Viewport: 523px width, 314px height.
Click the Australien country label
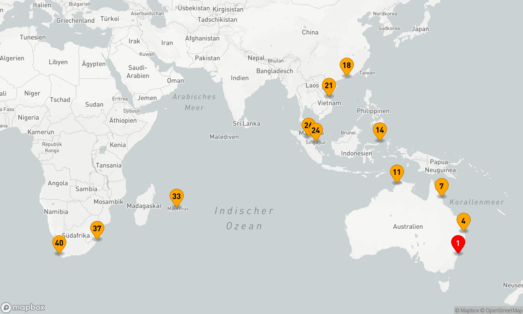tap(408, 227)
